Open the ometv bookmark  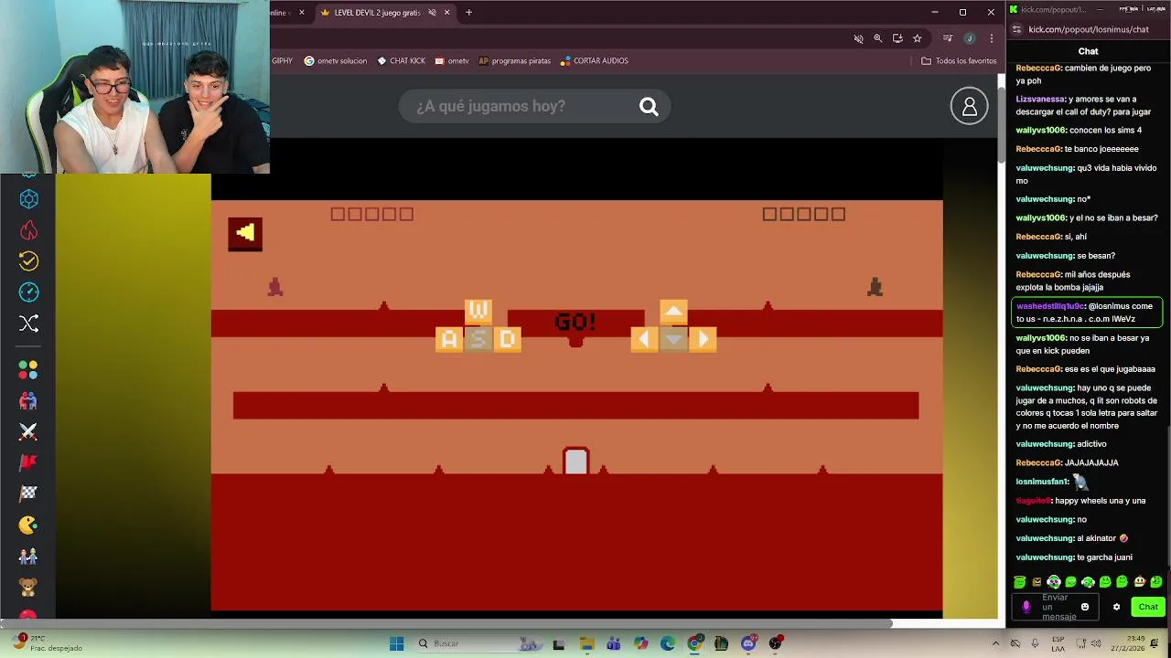coord(452,61)
